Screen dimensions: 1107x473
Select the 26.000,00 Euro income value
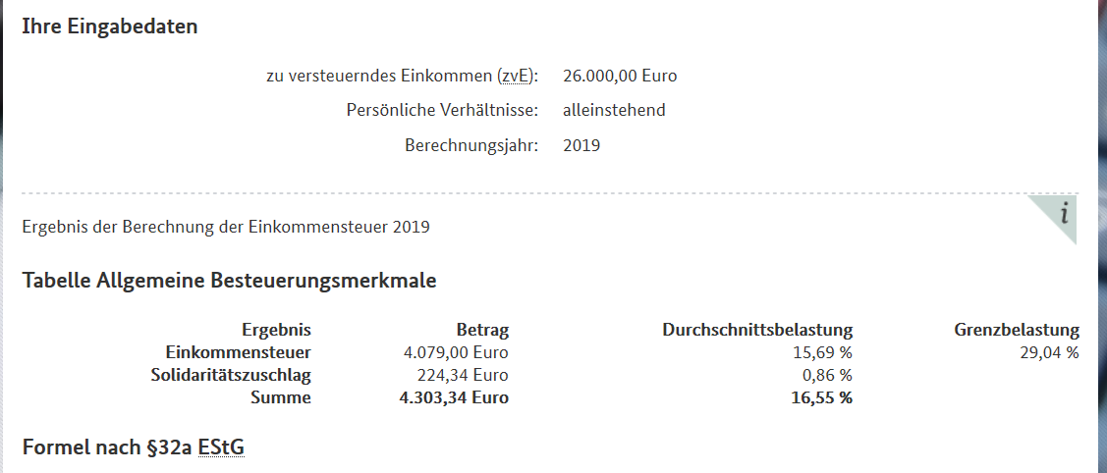tap(620, 76)
